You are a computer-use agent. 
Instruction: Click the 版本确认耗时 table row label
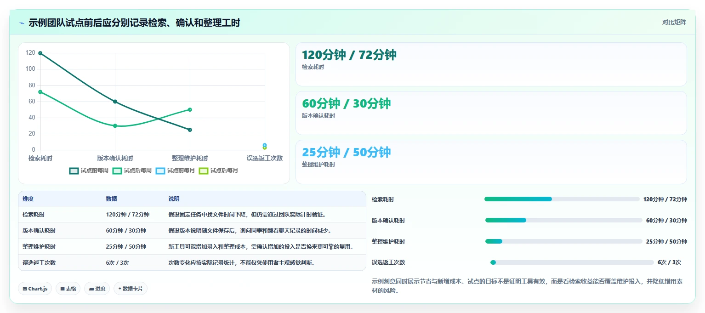coord(39,231)
